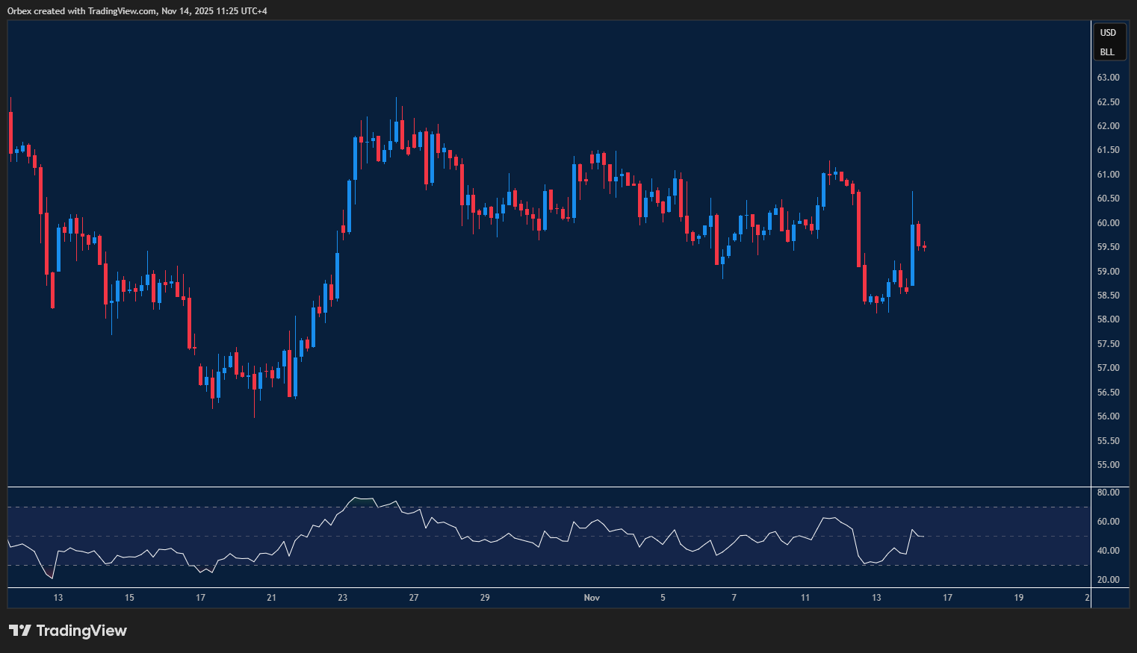Click the last candlestick on the chart
1137x653 pixels.
923,246
